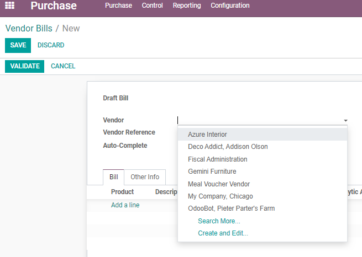The image size is (362, 257).
Task: Click Create and Edit... link
Action: click(x=223, y=233)
